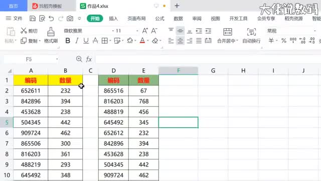Click distributed alignment icon

point(208,41)
